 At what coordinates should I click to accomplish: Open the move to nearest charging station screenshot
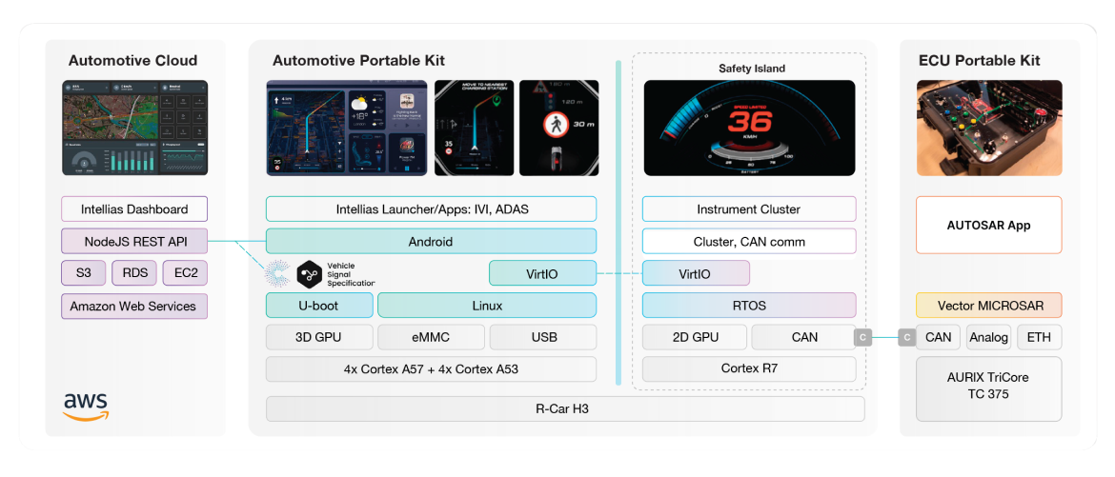(x=473, y=128)
